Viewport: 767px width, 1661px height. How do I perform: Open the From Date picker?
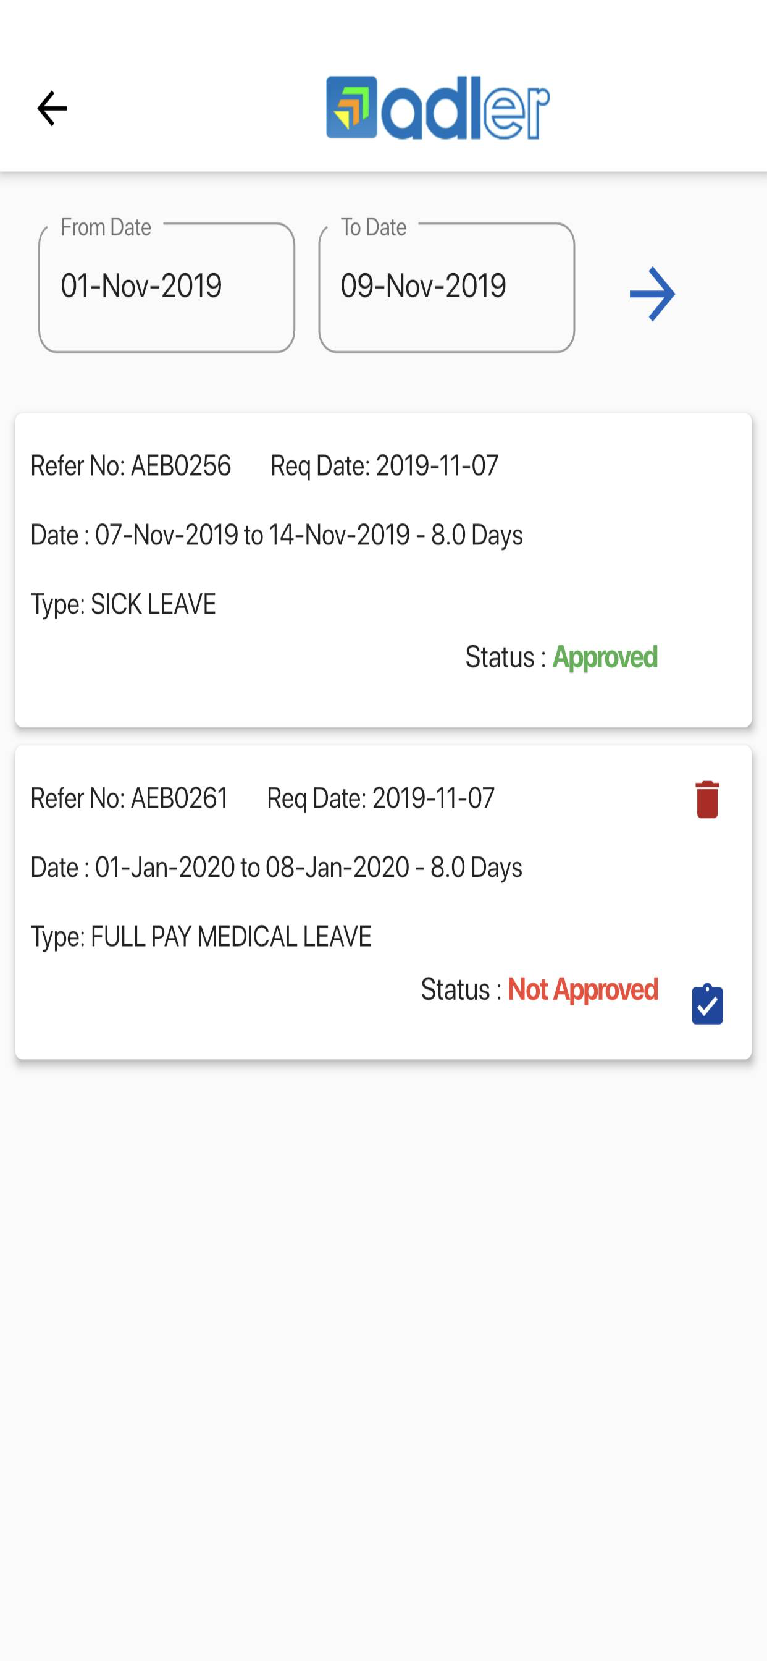pos(167,287)
